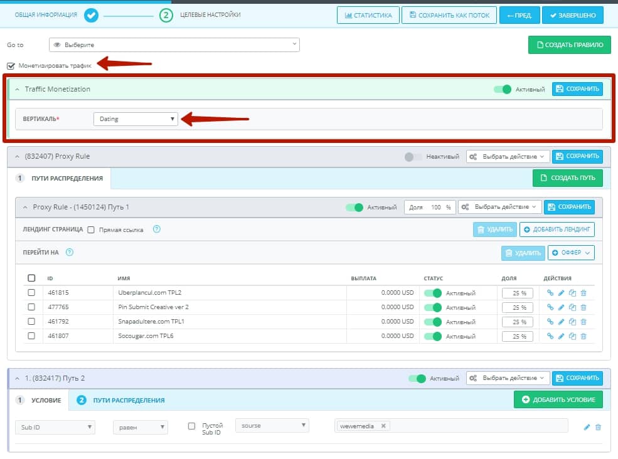Screen dimensions: 618x459
Task: Open Выбрать действие dropdown in Путь 1 header
Action: click(500, 207)
